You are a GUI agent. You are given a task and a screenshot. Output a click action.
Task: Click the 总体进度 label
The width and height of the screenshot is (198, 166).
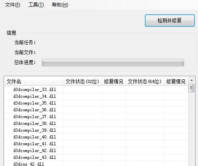25,62
